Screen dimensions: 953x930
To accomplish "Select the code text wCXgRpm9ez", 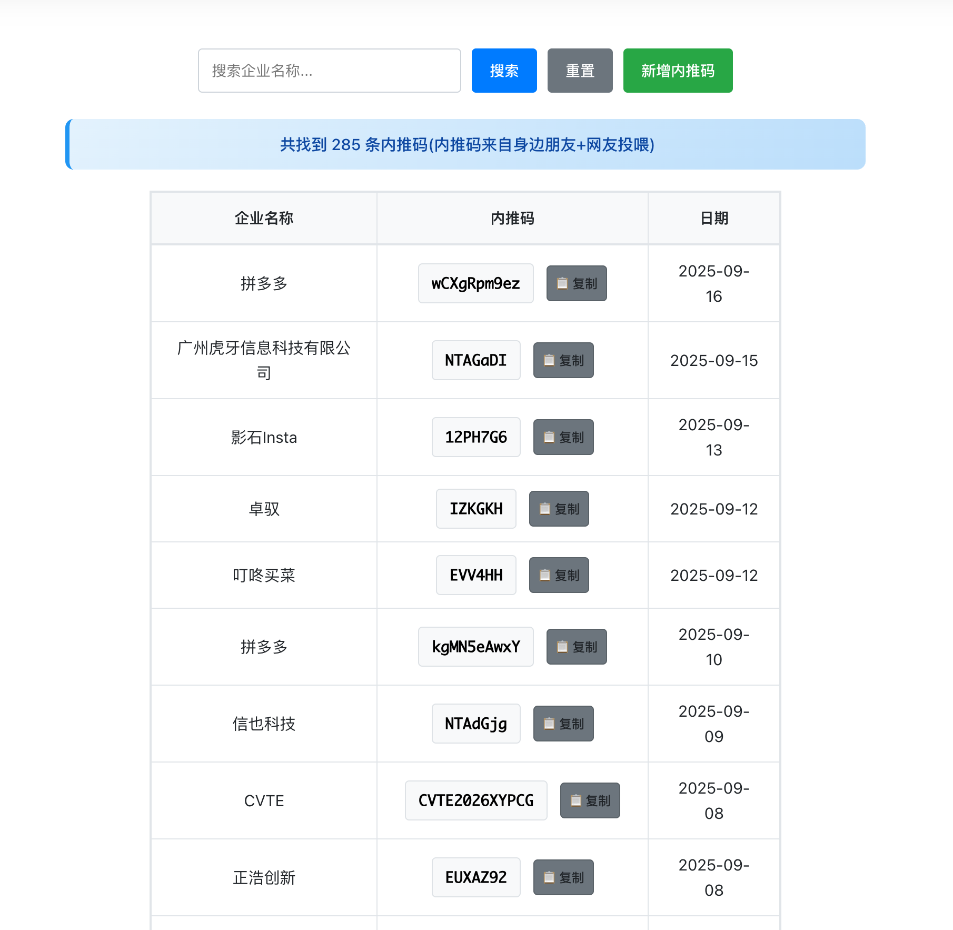I will [x=475, y=283].
